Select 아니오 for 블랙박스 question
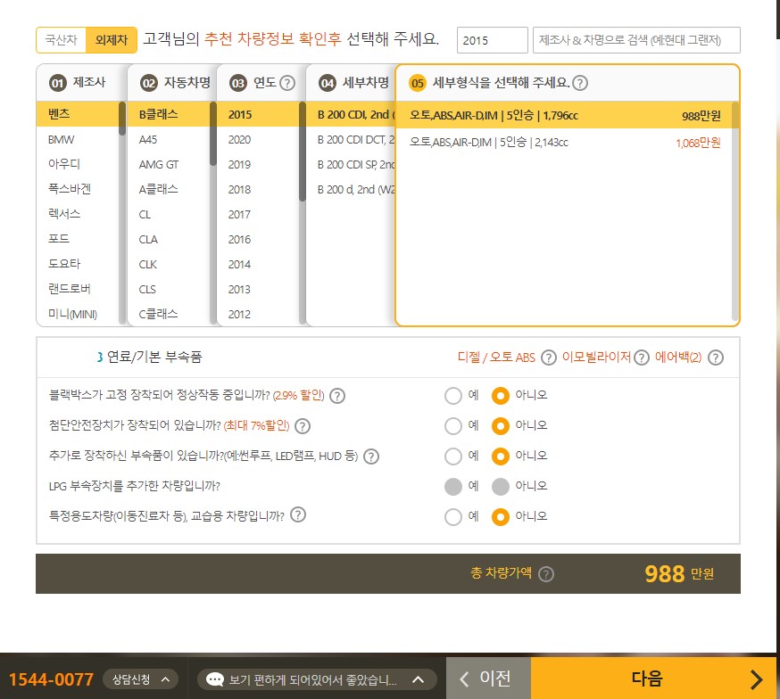The width and height of the screenshot is (780, 699). click(501, 396)
